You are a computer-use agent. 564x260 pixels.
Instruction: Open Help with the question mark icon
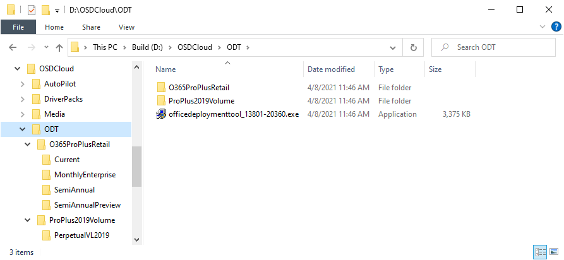click(x=556, y=27)
